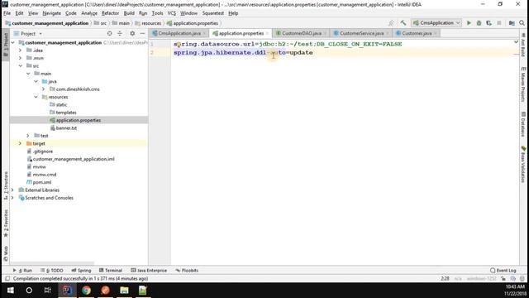Screen dimensions: 529x298
Task: Switch to CmsApplication.java tab
Action: coord(179,33)
